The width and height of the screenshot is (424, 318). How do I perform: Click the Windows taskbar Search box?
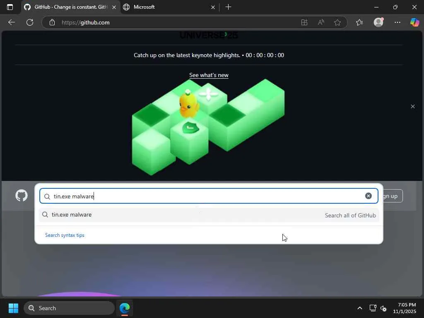click(69, 308)
